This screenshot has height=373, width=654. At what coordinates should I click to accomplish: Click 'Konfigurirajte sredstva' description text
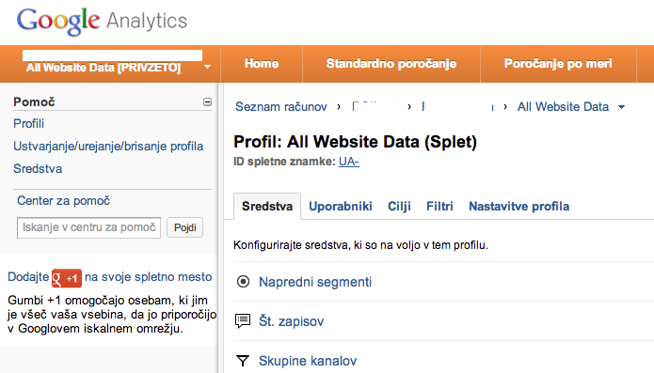[x=360, y=245]
